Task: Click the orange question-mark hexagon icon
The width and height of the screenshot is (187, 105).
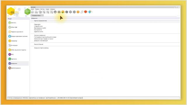Action: 78,12
